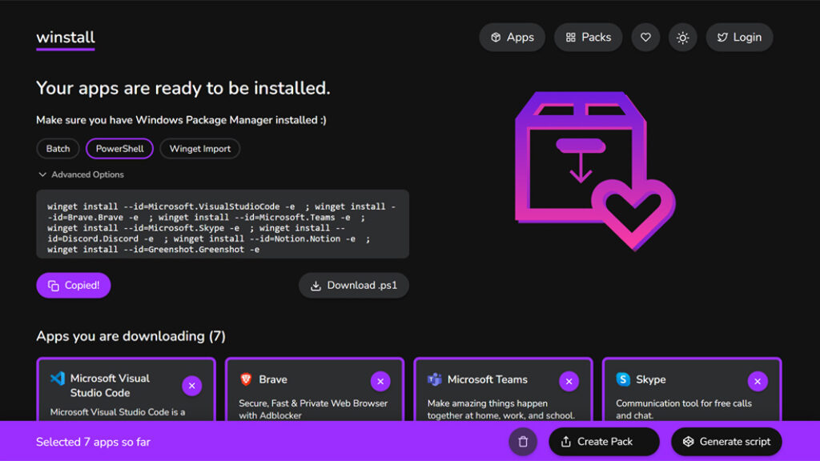Remove Brave from your selected apps

tap(380, 381)
